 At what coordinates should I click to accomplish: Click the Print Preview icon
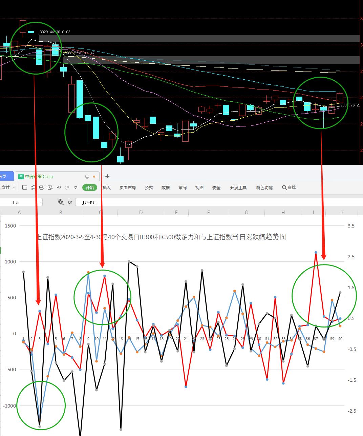click(x=50, y=187)
